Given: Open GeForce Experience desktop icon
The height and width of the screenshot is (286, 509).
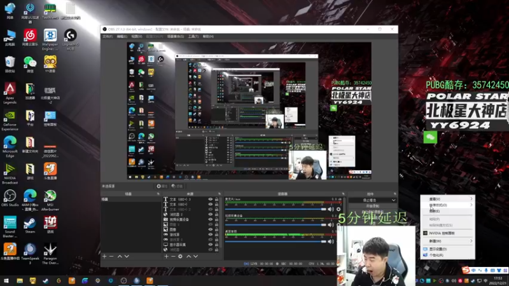Looking at the screenshot, I should (x=10, y=120).
